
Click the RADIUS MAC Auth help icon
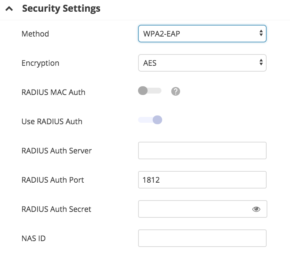176,91
